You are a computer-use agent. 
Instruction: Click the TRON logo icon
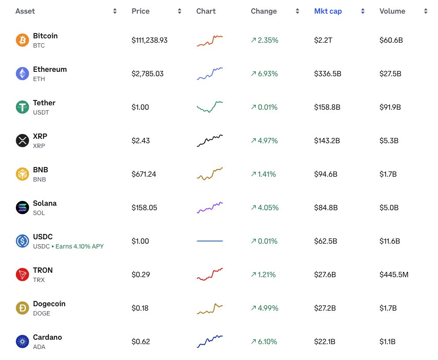[22, 275]
